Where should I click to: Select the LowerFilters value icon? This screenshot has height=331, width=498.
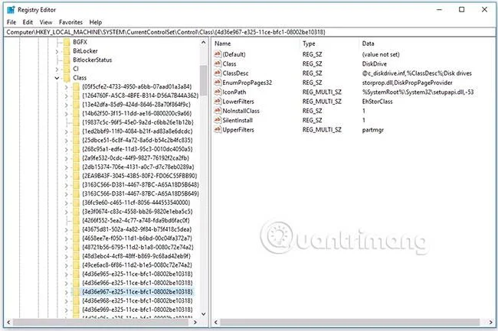[x=218, y=102]
